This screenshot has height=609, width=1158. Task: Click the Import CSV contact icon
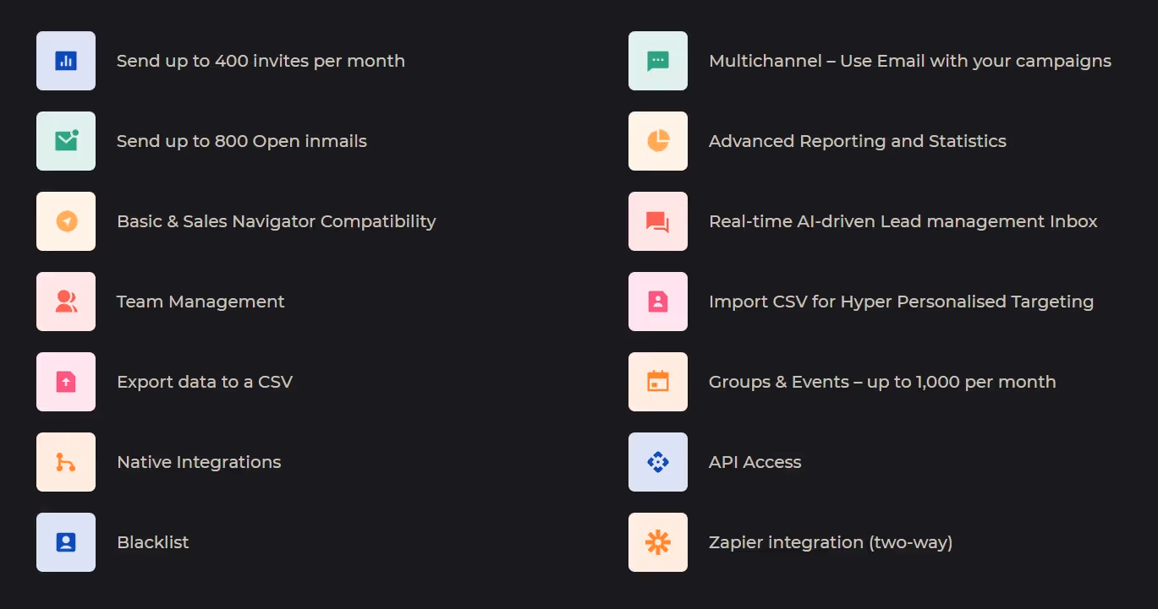[657, 301]
